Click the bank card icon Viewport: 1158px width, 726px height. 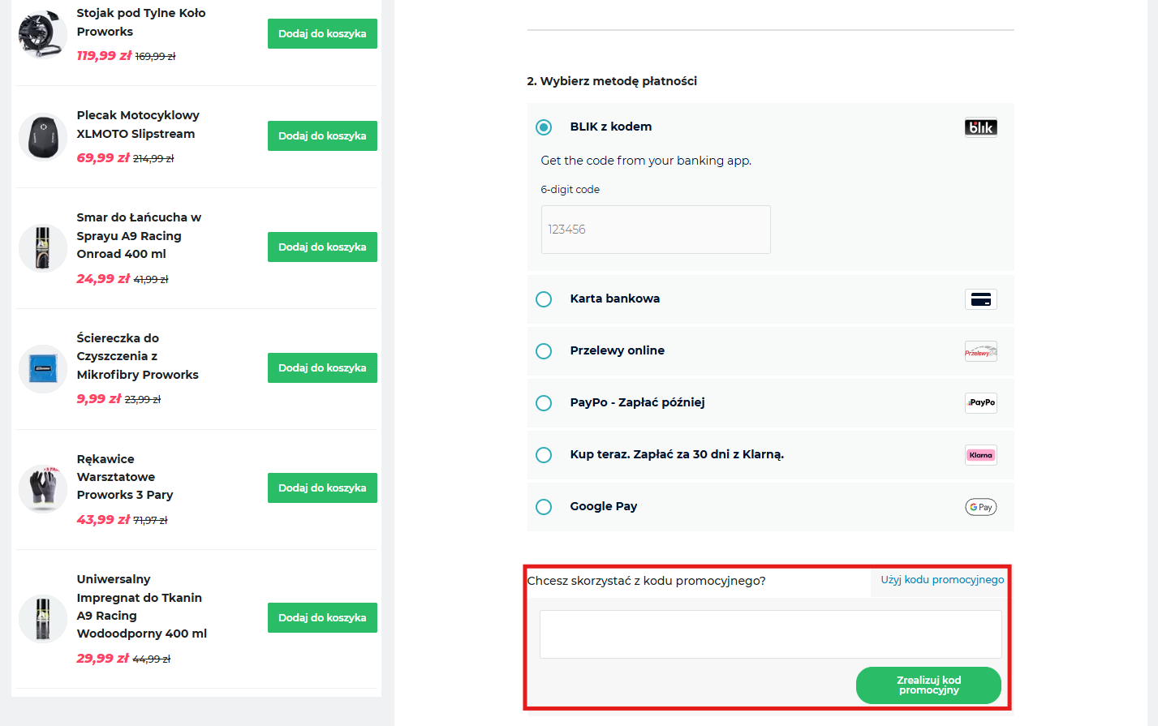(980, 299)
